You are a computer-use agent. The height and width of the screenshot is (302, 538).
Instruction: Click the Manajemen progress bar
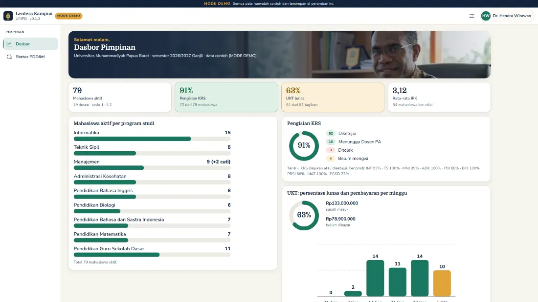(x=152, y=168)
